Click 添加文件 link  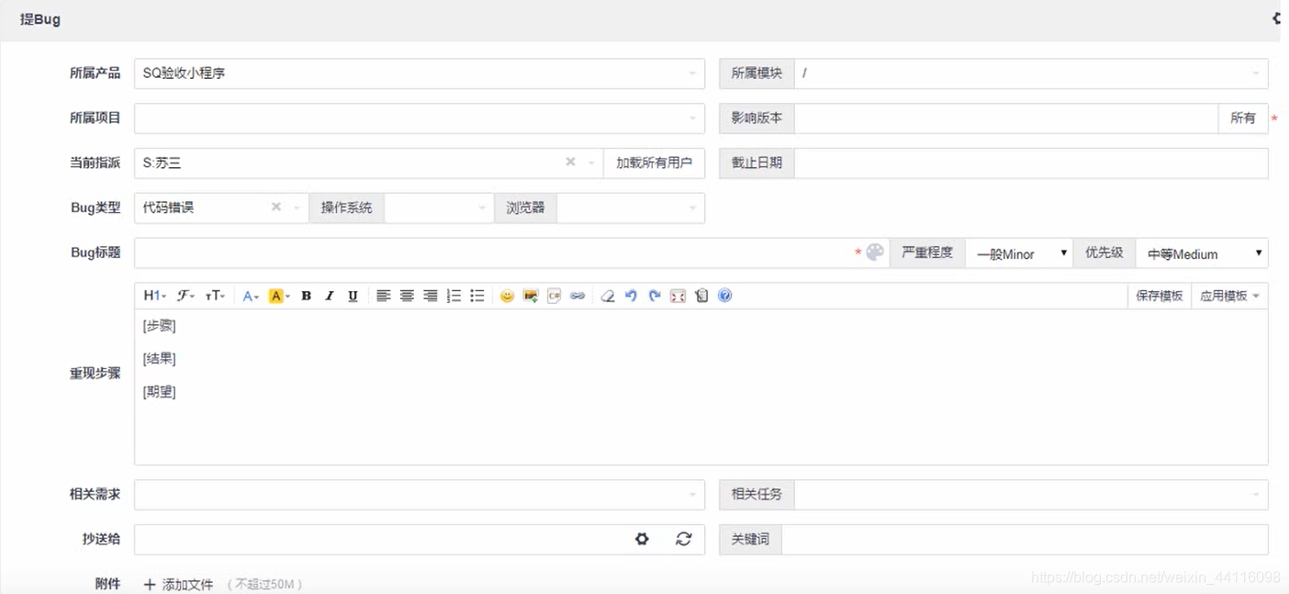187,585
